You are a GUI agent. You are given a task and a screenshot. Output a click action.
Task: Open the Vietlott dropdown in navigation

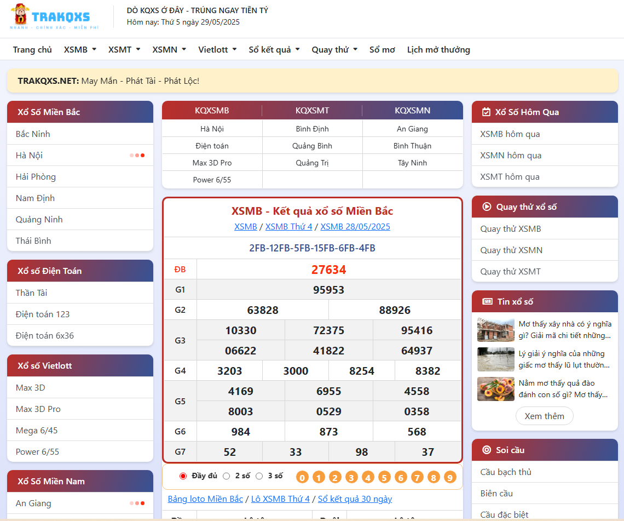tap(217, 50)
